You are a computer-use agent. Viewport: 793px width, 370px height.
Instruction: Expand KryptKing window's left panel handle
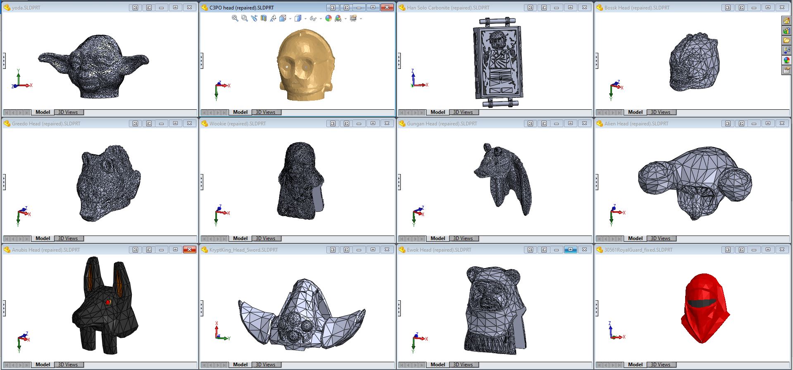(x=202, y=308)
